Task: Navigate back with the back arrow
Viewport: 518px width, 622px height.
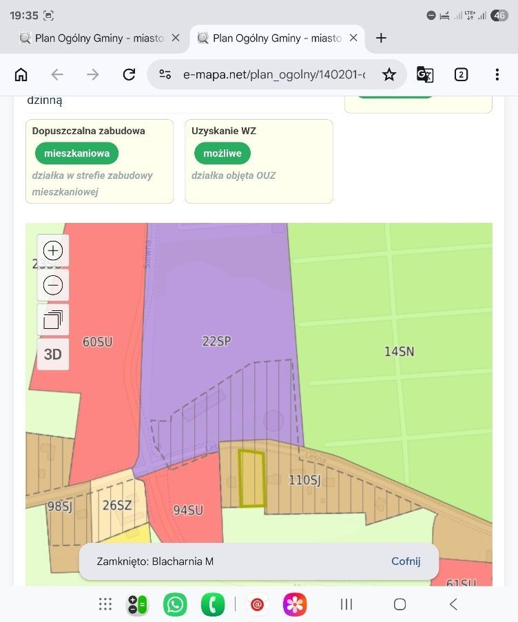Action: click(57, 74)
